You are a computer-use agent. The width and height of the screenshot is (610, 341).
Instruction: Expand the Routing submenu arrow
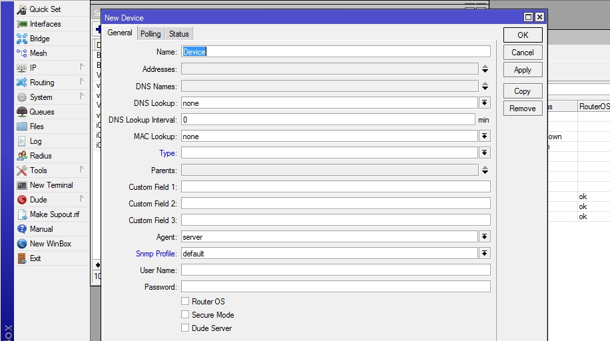point(82,82)
